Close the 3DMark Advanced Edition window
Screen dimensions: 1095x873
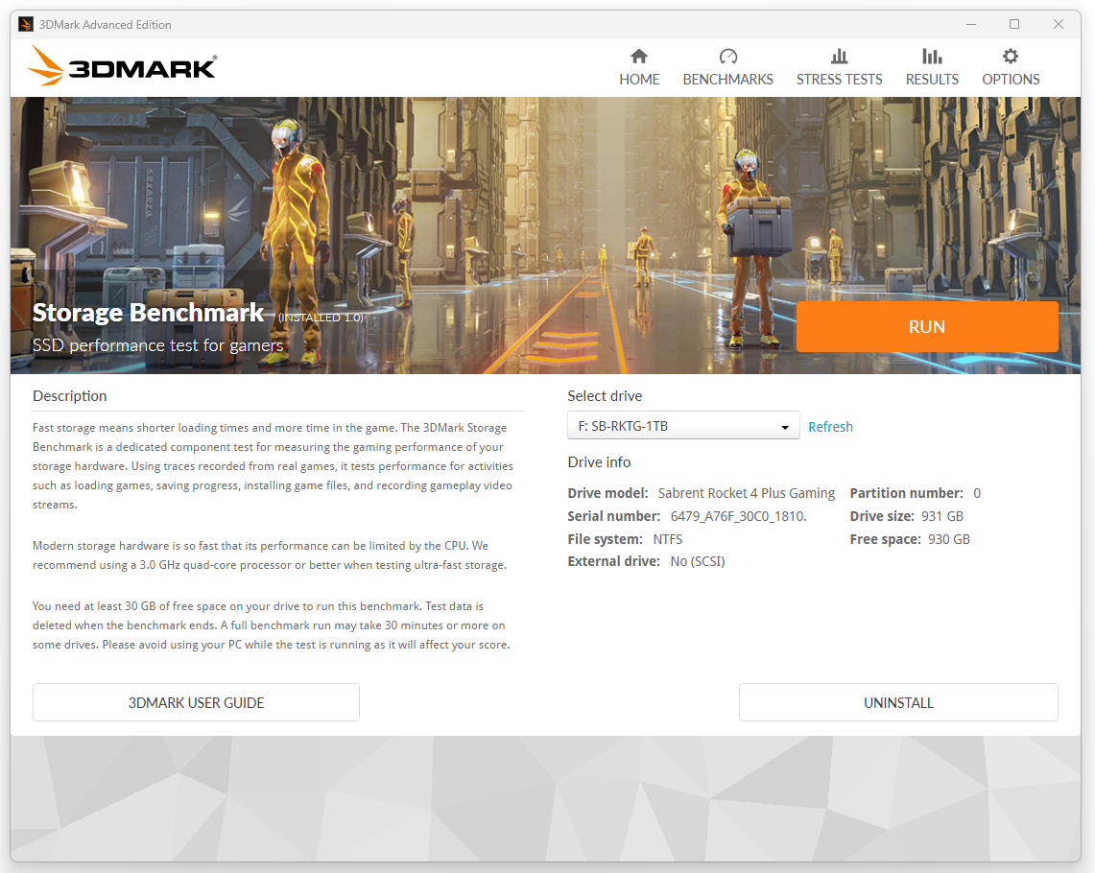1058,24
